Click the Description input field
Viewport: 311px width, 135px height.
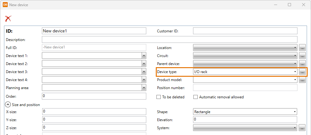click(x=169, y=39)
